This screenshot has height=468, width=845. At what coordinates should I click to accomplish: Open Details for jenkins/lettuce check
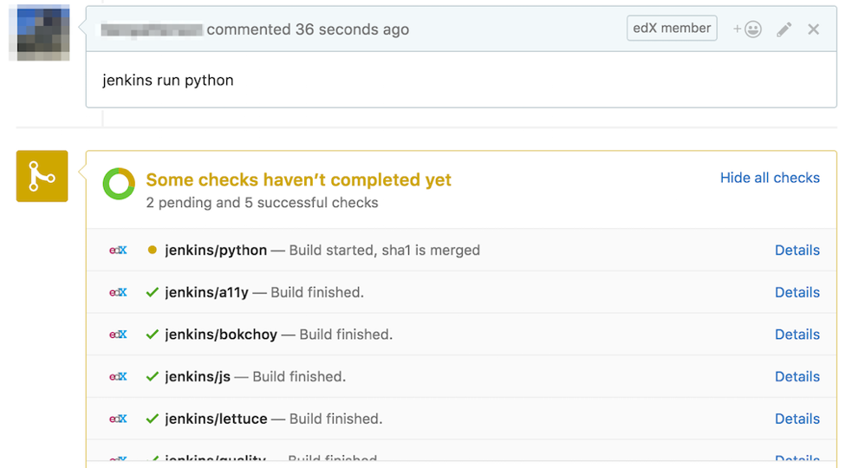(797, 419)
